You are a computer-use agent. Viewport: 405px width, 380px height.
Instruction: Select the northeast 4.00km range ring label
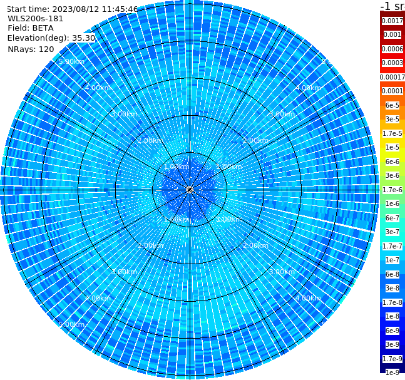point(308,88)
